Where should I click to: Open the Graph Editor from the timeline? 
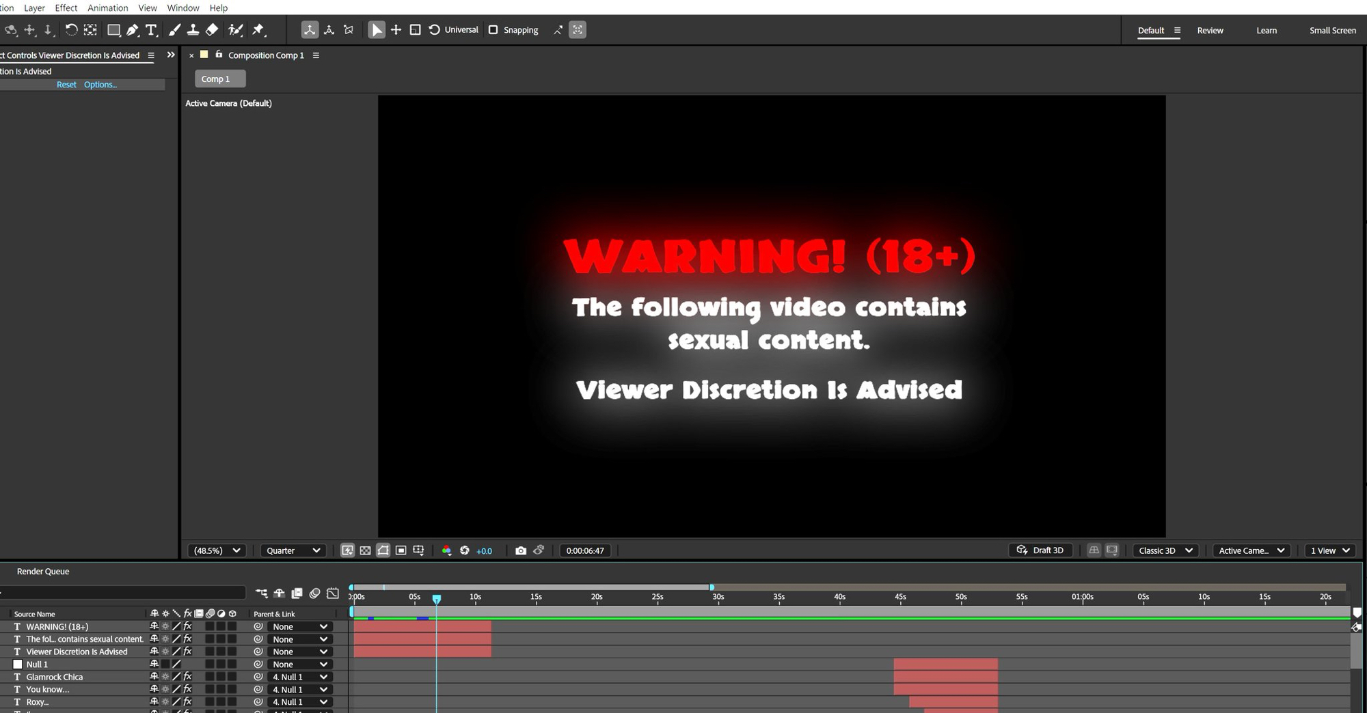click(x=333, y=593)
